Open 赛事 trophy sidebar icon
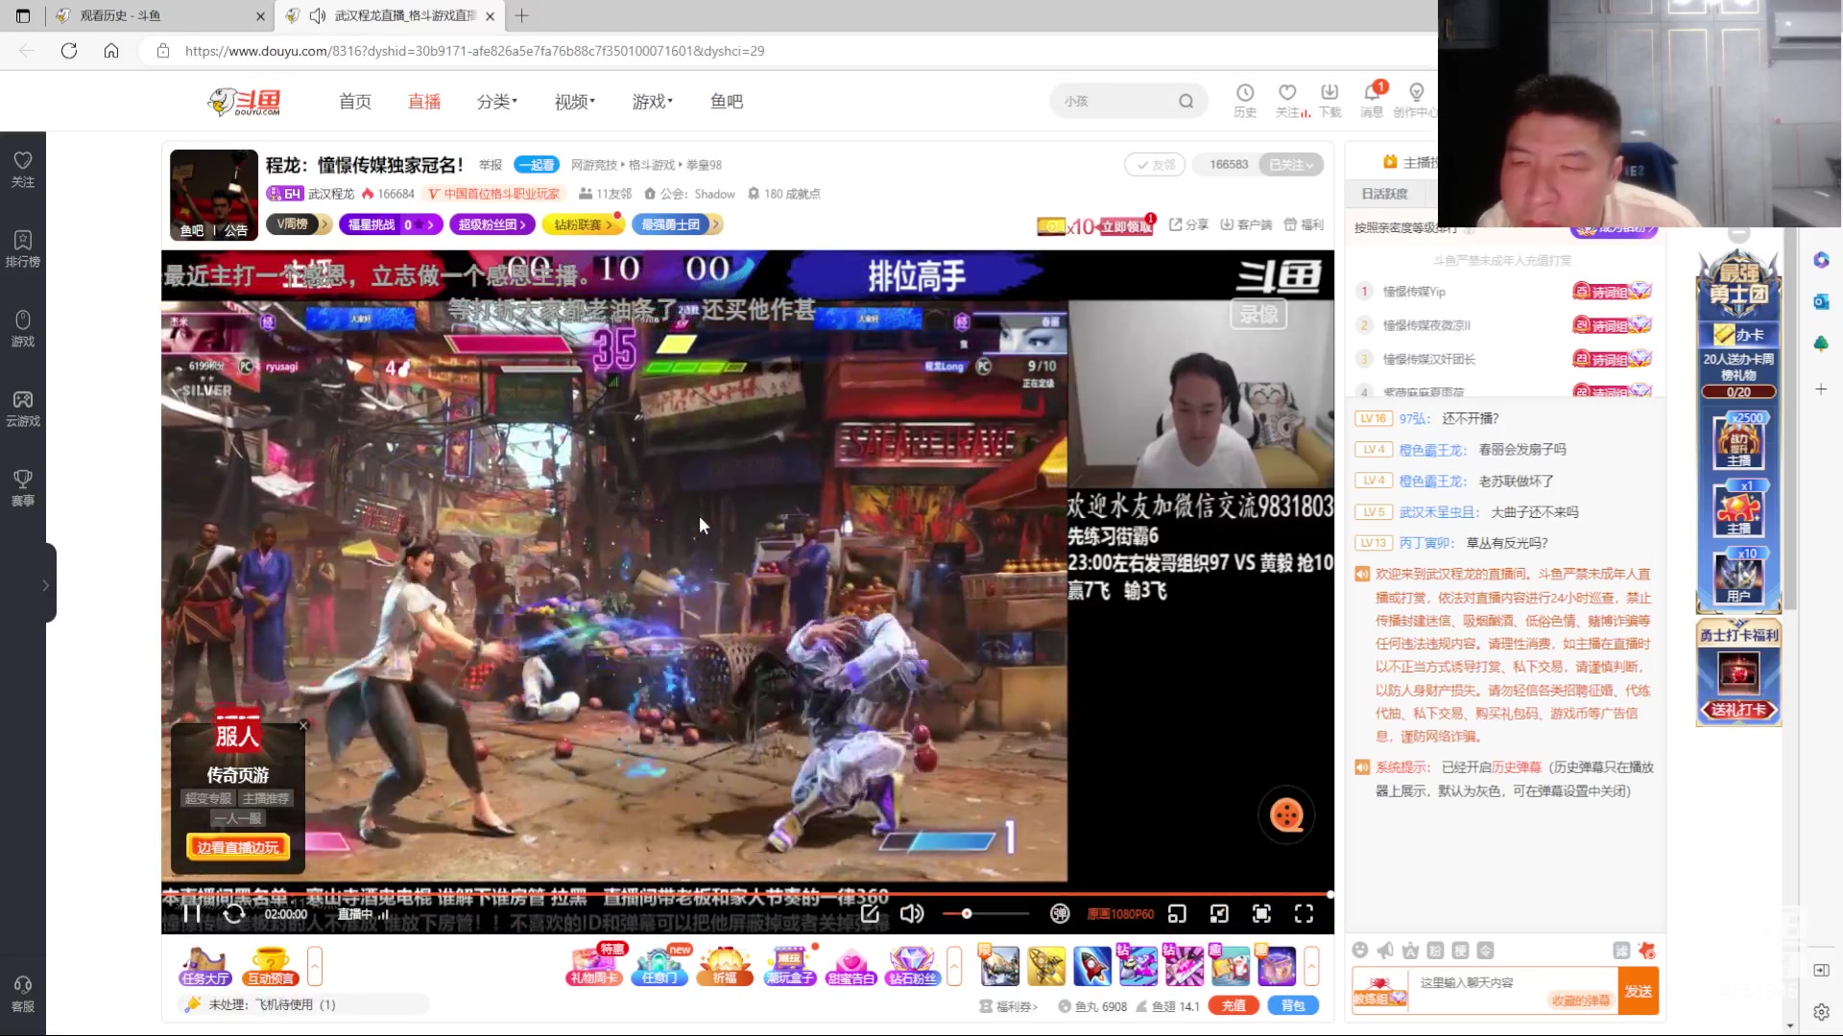1843x1036 pixels. 23,488
